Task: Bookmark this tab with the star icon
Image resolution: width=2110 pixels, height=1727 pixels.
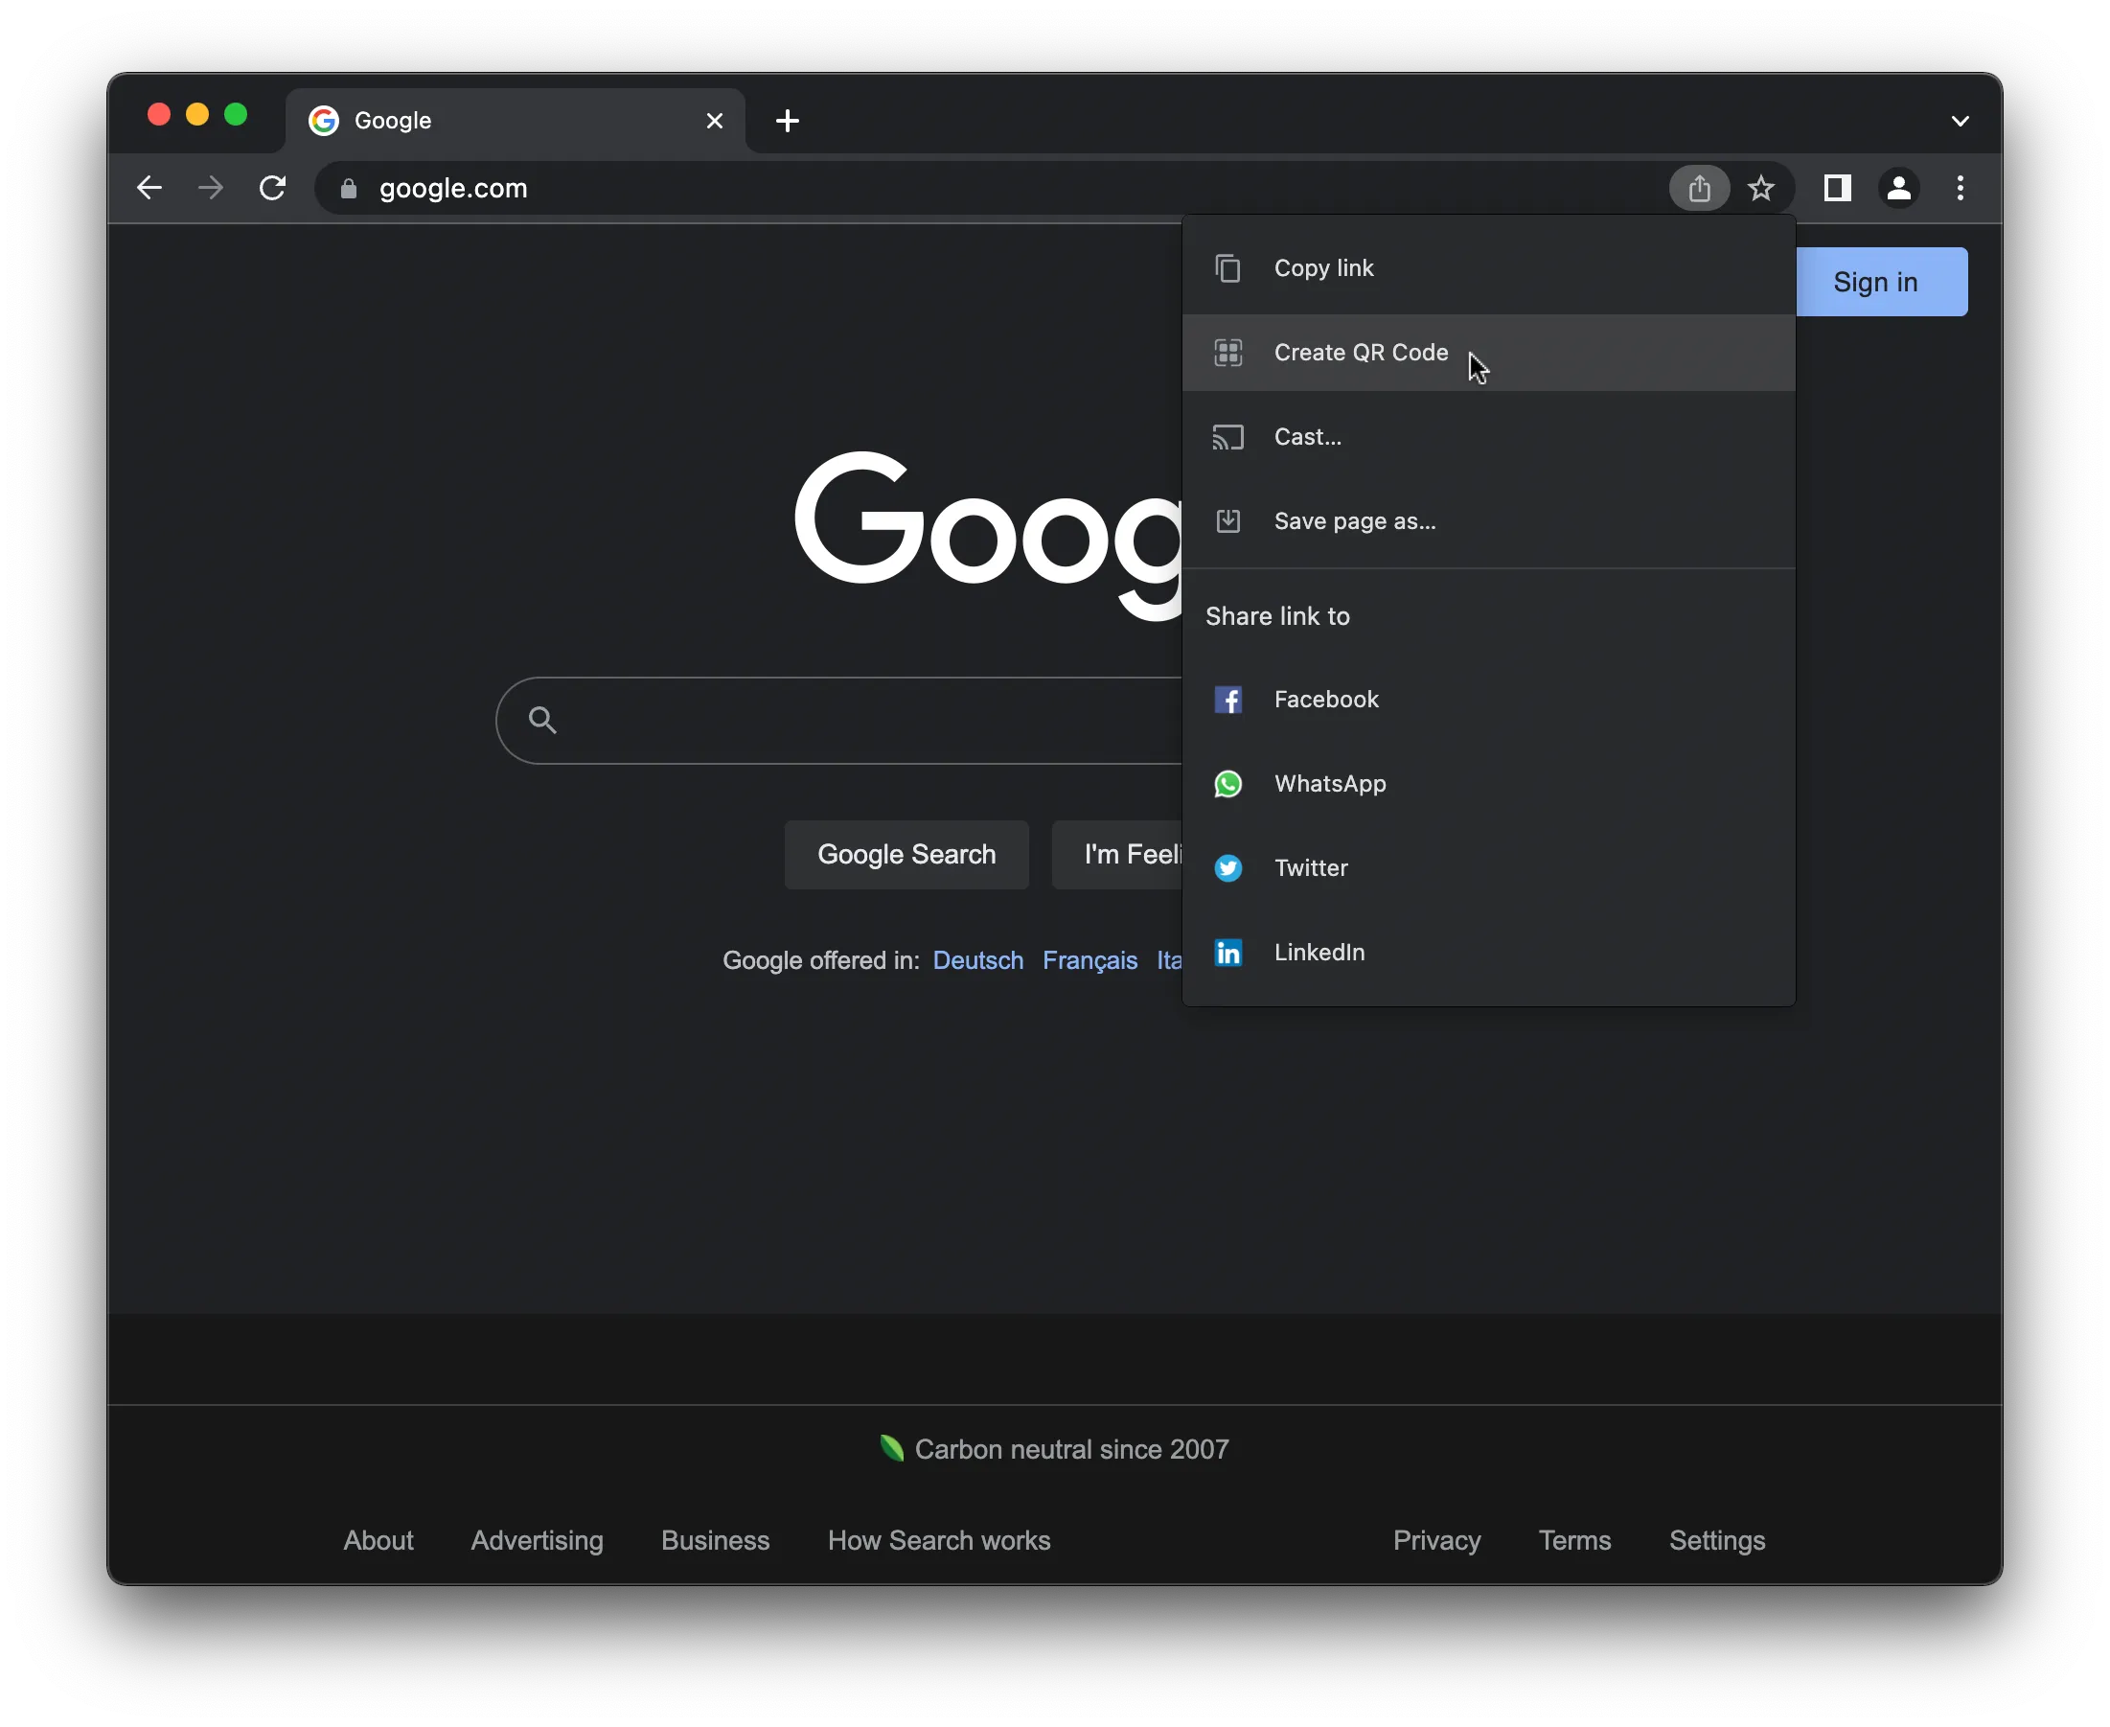Action: pos(1761,188)
